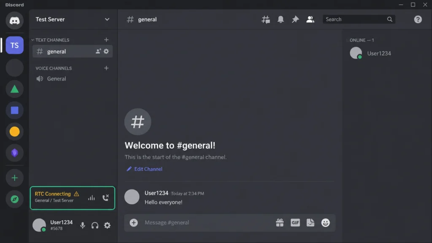Screen dimensions: 432x243
Task: Open Help question mark icon
Action: 418,19
